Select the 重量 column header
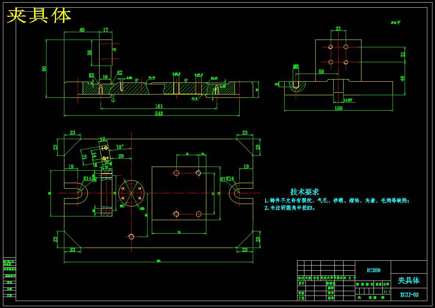Screen dimensions: 435x308 coord(379,284)
